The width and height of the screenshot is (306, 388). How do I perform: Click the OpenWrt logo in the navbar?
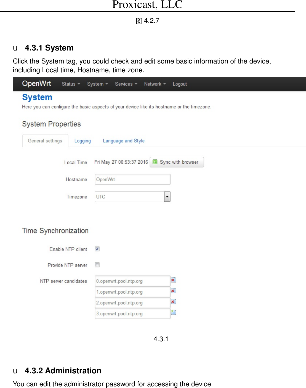[36, 84]
